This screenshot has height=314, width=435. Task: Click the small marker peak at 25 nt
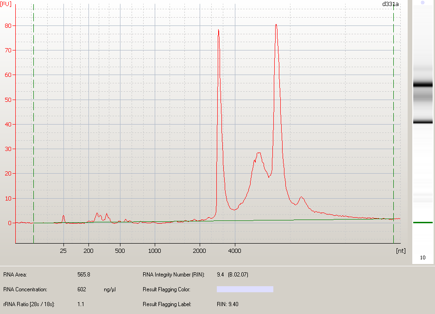click(x=63, y=216)
